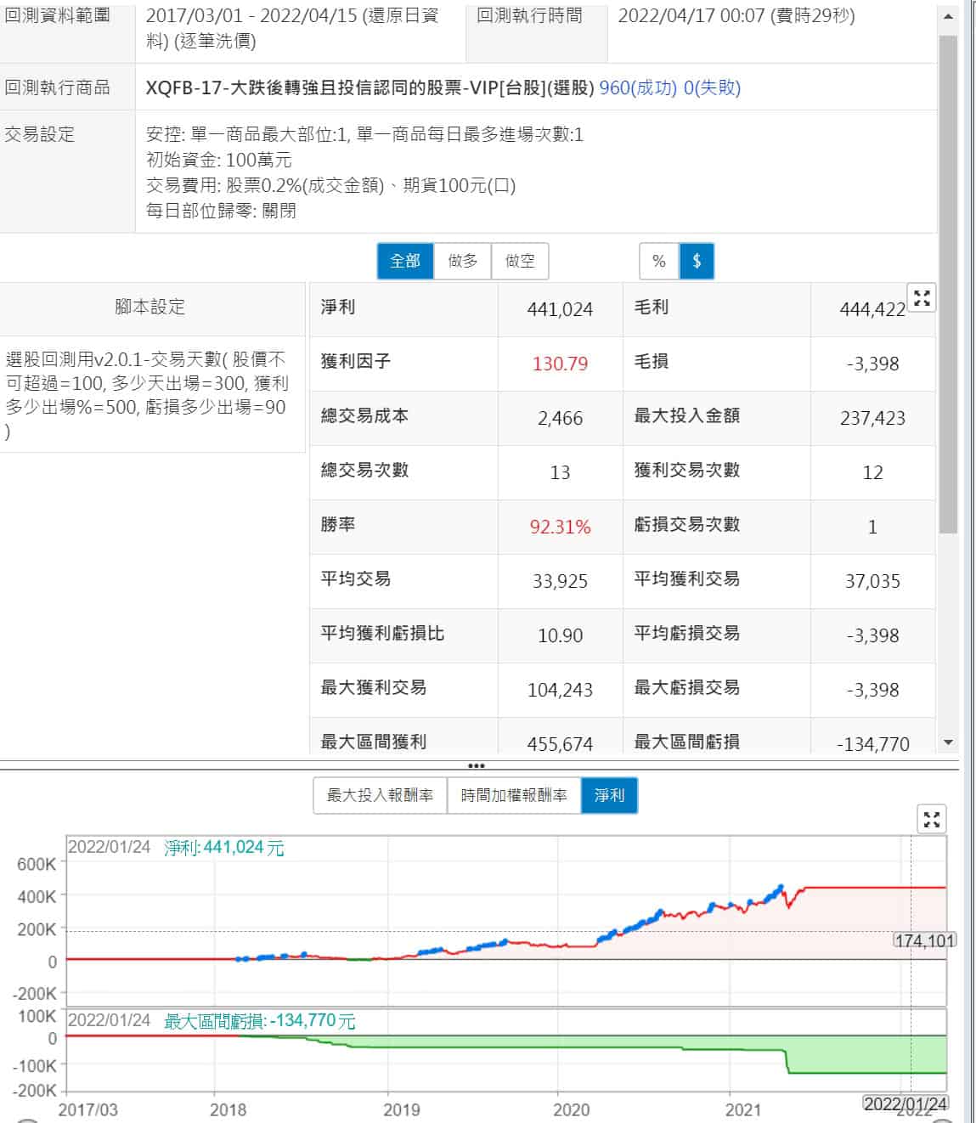Select the 淨利 chart tab
This screenshot has height=1123, width=976.
pyautogui.click(x=609, y=796)
